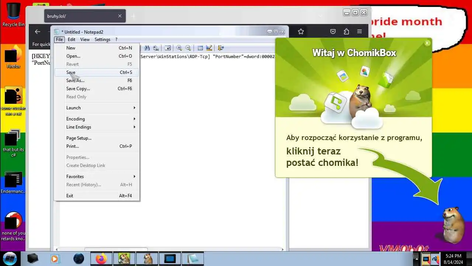Open 'some russian ran a rat' desktop icon
The image size is (472, 266).
click(14, 101)
